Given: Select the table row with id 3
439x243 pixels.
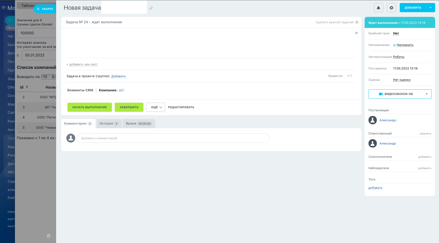Looking at the screenshot, I should pyautogui.click(x=36, y=107).
